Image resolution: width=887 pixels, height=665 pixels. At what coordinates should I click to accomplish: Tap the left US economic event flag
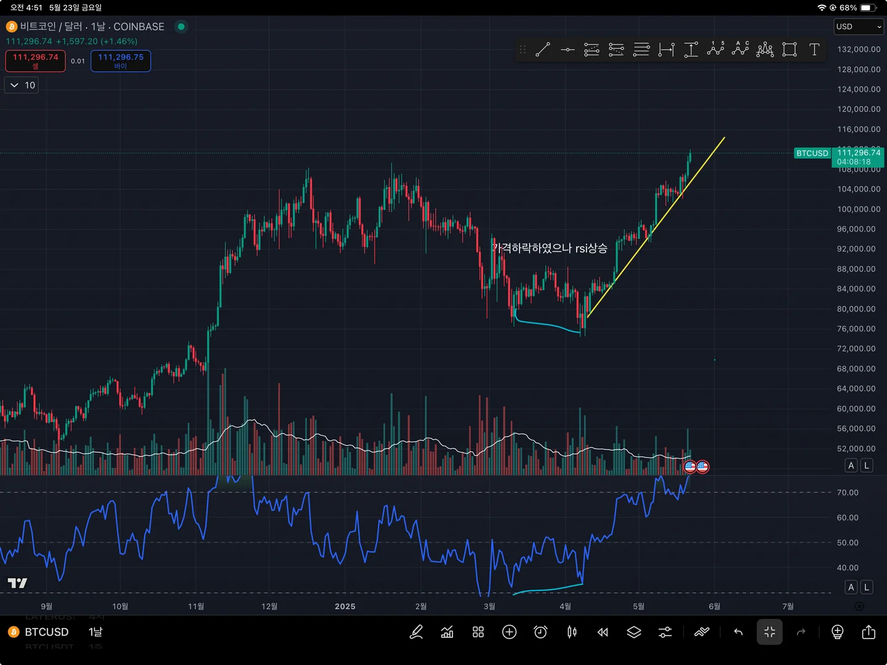(690, 467)
